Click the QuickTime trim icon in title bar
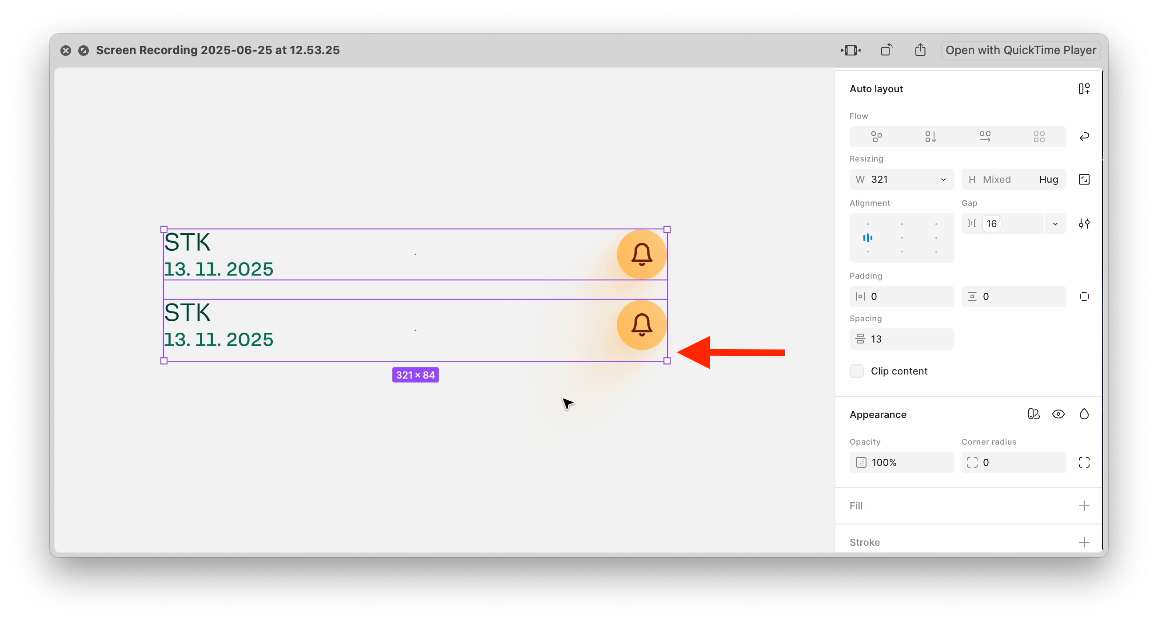The height and width of the screenshot is (623, 1158). (851, 50)
